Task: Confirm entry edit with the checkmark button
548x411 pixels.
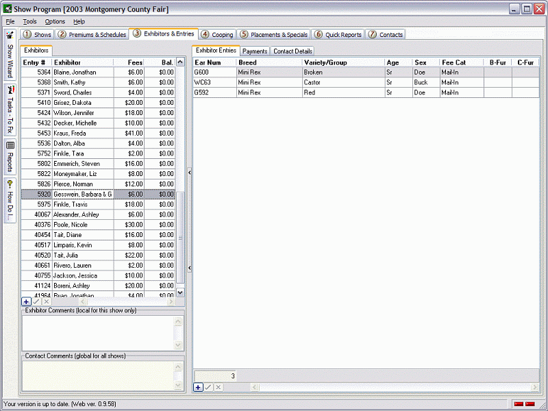Action: click(x=208, y=387)
